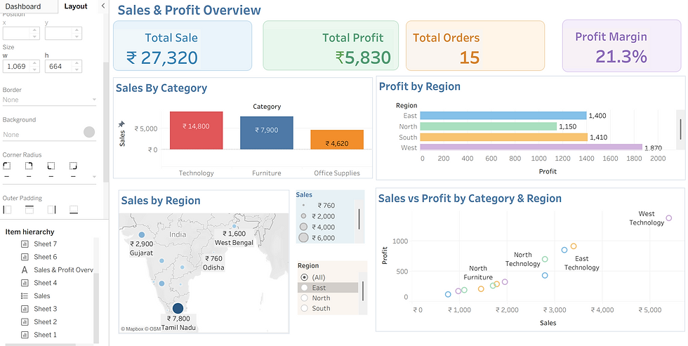688x346 pixels.
Task: Select the North region radio button
Action: (304, 298)
